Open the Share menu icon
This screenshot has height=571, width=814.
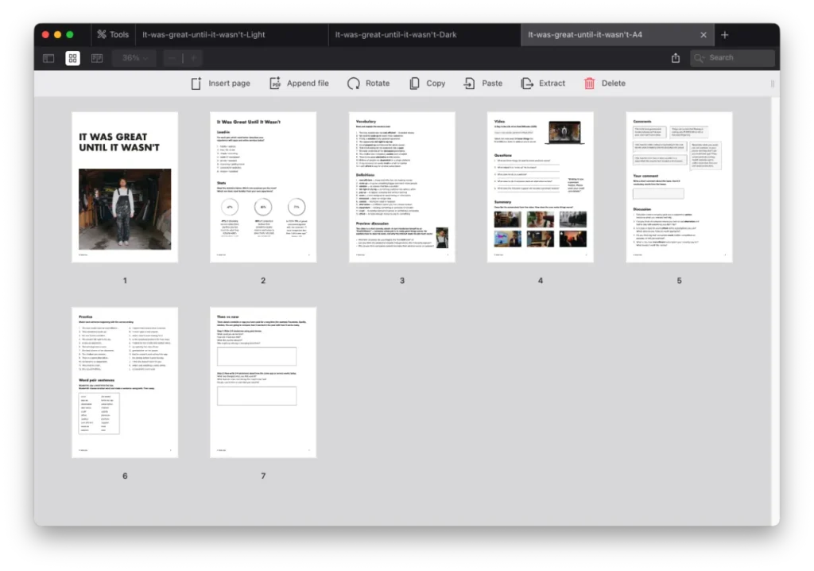click(x=676, y=58)
